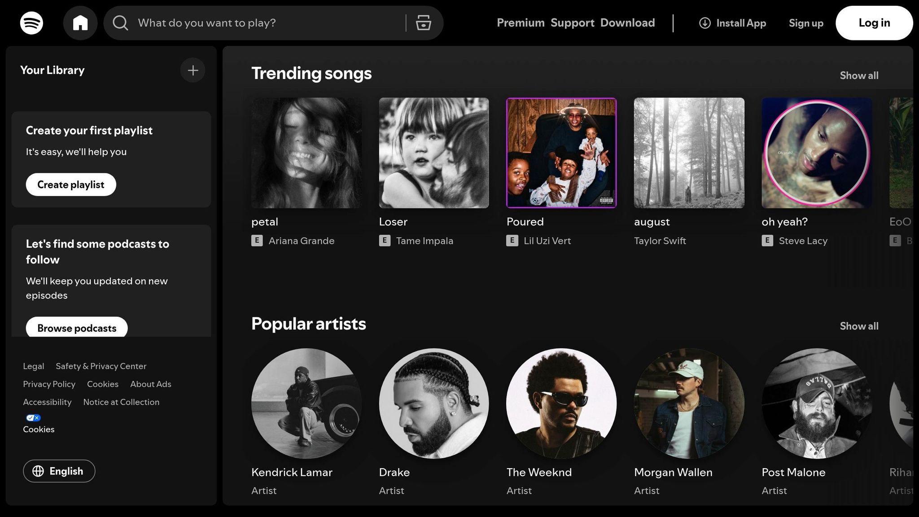
Task: Open the English language selector
Action: 59,471
